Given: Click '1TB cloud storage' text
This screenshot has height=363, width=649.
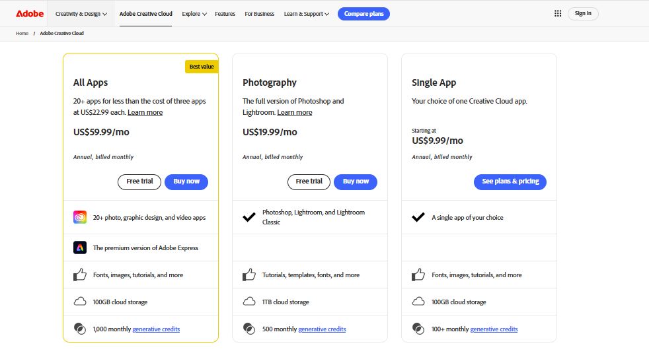Looking at the screenshot, I should (286, 302).
